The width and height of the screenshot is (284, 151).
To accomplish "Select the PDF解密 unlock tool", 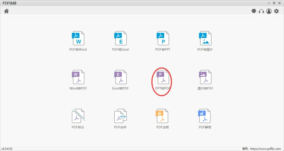I will 205,116.
